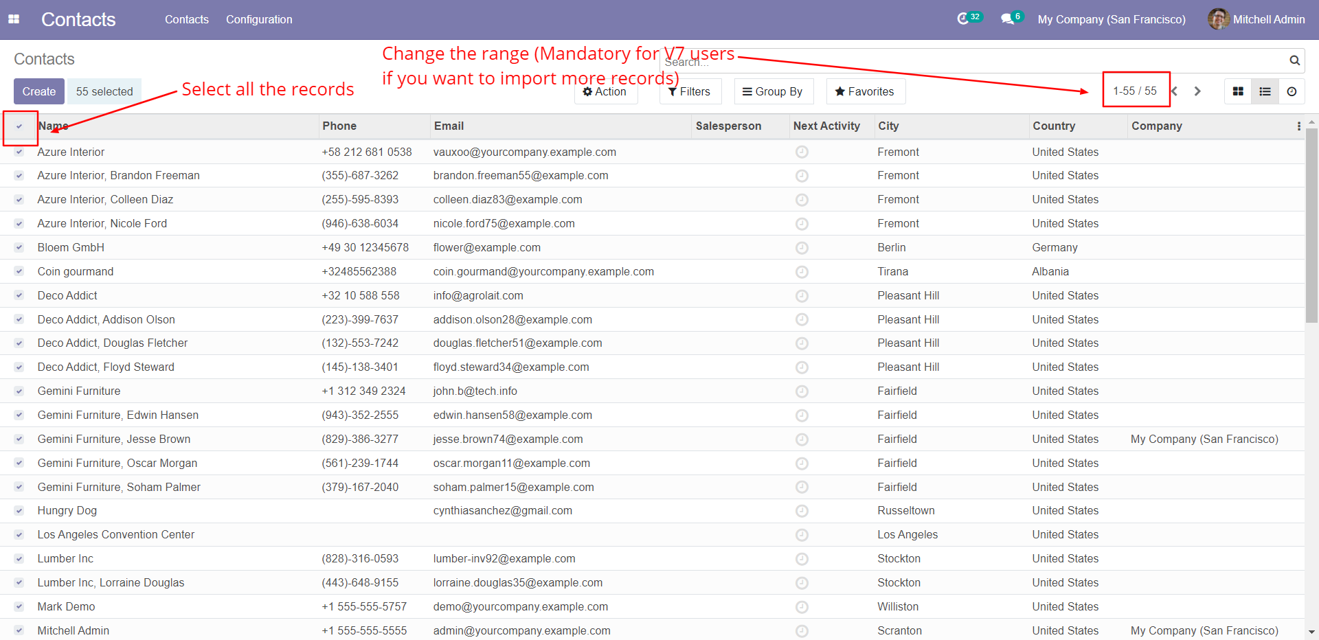
Task: Expand the Group By dropdown
Action: click(x=773, y=91)
